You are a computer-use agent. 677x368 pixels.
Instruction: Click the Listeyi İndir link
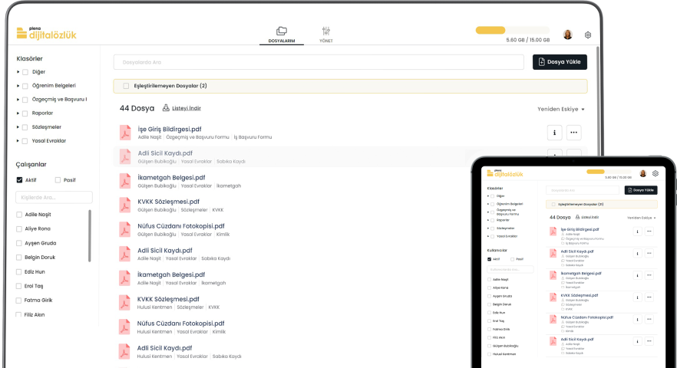click(186, 109)
